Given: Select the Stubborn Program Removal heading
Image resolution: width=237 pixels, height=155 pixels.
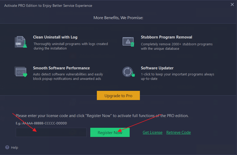Looking at the screenshot, I should 166,37.
